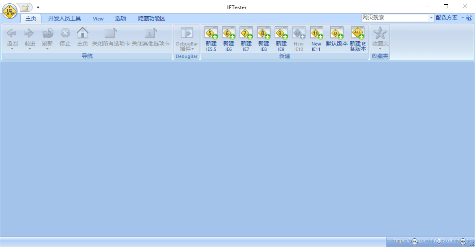Expand the 返回 history dropdown arrow
This screenshot has width=475, height=247.
12,49
